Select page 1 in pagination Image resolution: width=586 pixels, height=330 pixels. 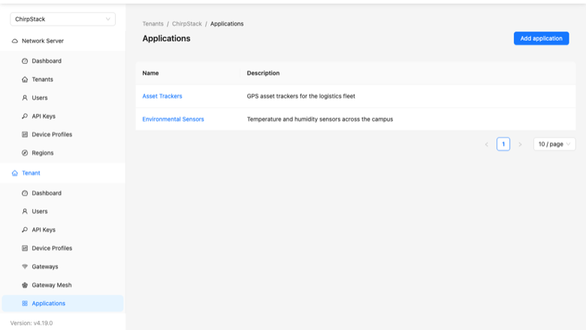coord(503,144)
